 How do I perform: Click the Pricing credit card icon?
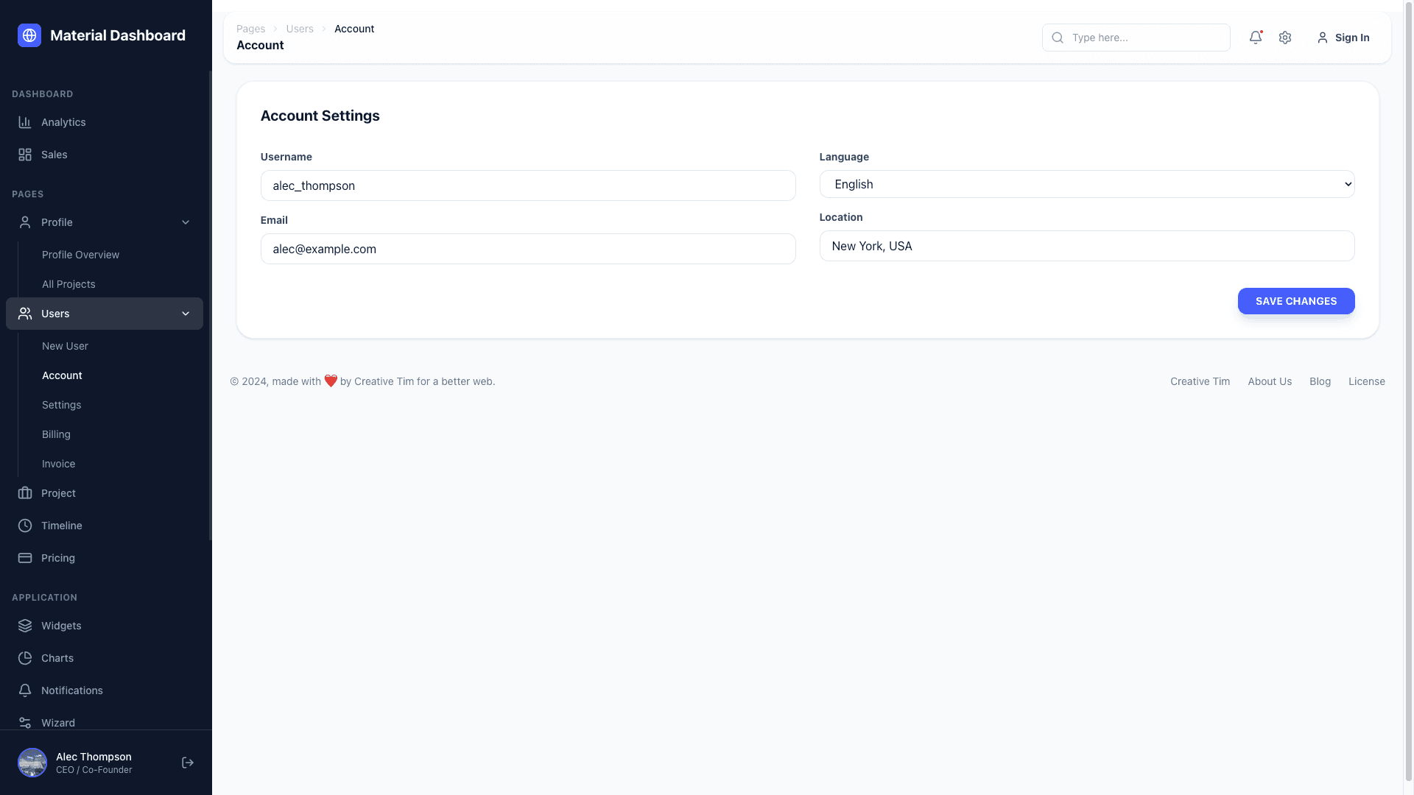(25, 558)
